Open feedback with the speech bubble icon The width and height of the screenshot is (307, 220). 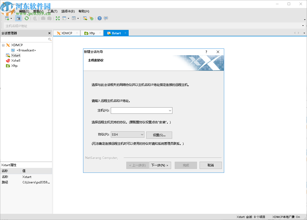[106, 18]
